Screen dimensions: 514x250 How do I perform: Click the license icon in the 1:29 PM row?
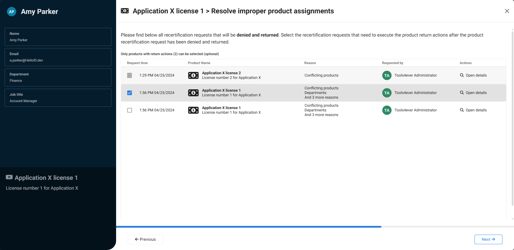[x=193, y=75]
